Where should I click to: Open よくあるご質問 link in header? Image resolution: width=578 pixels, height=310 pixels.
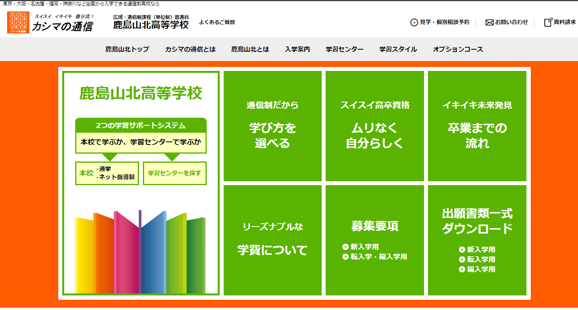tap(217, 22)
